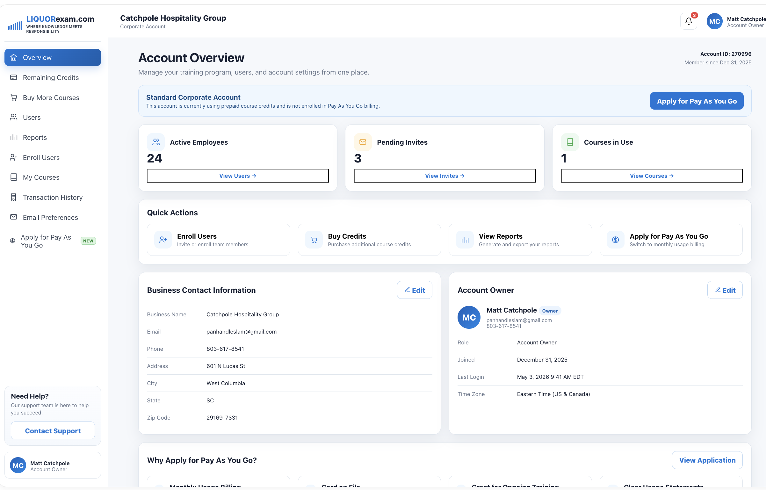Click the Transaction History receipt icon
Screen dimensions: 766x490
pyautogui.click(x=14, y=197)
